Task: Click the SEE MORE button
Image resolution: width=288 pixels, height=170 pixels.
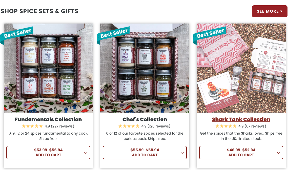Action: [270, 11]
